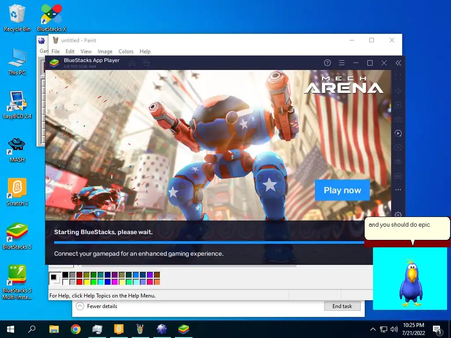Switch to Scratch on the taskbar

(119, 329)
